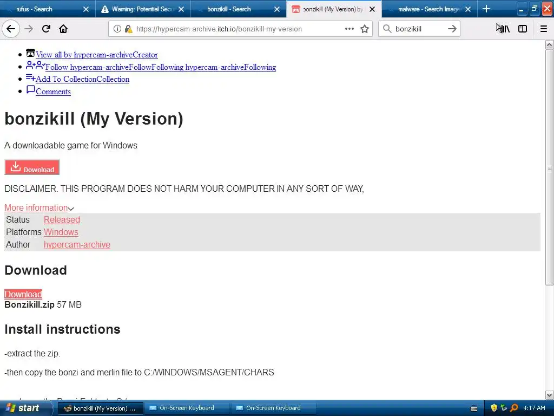Open the Comments link

[x=53, y=92]
